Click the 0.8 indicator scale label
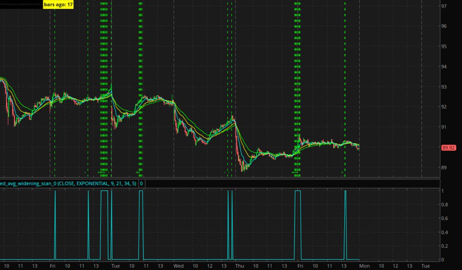 (x=445, y=205)
